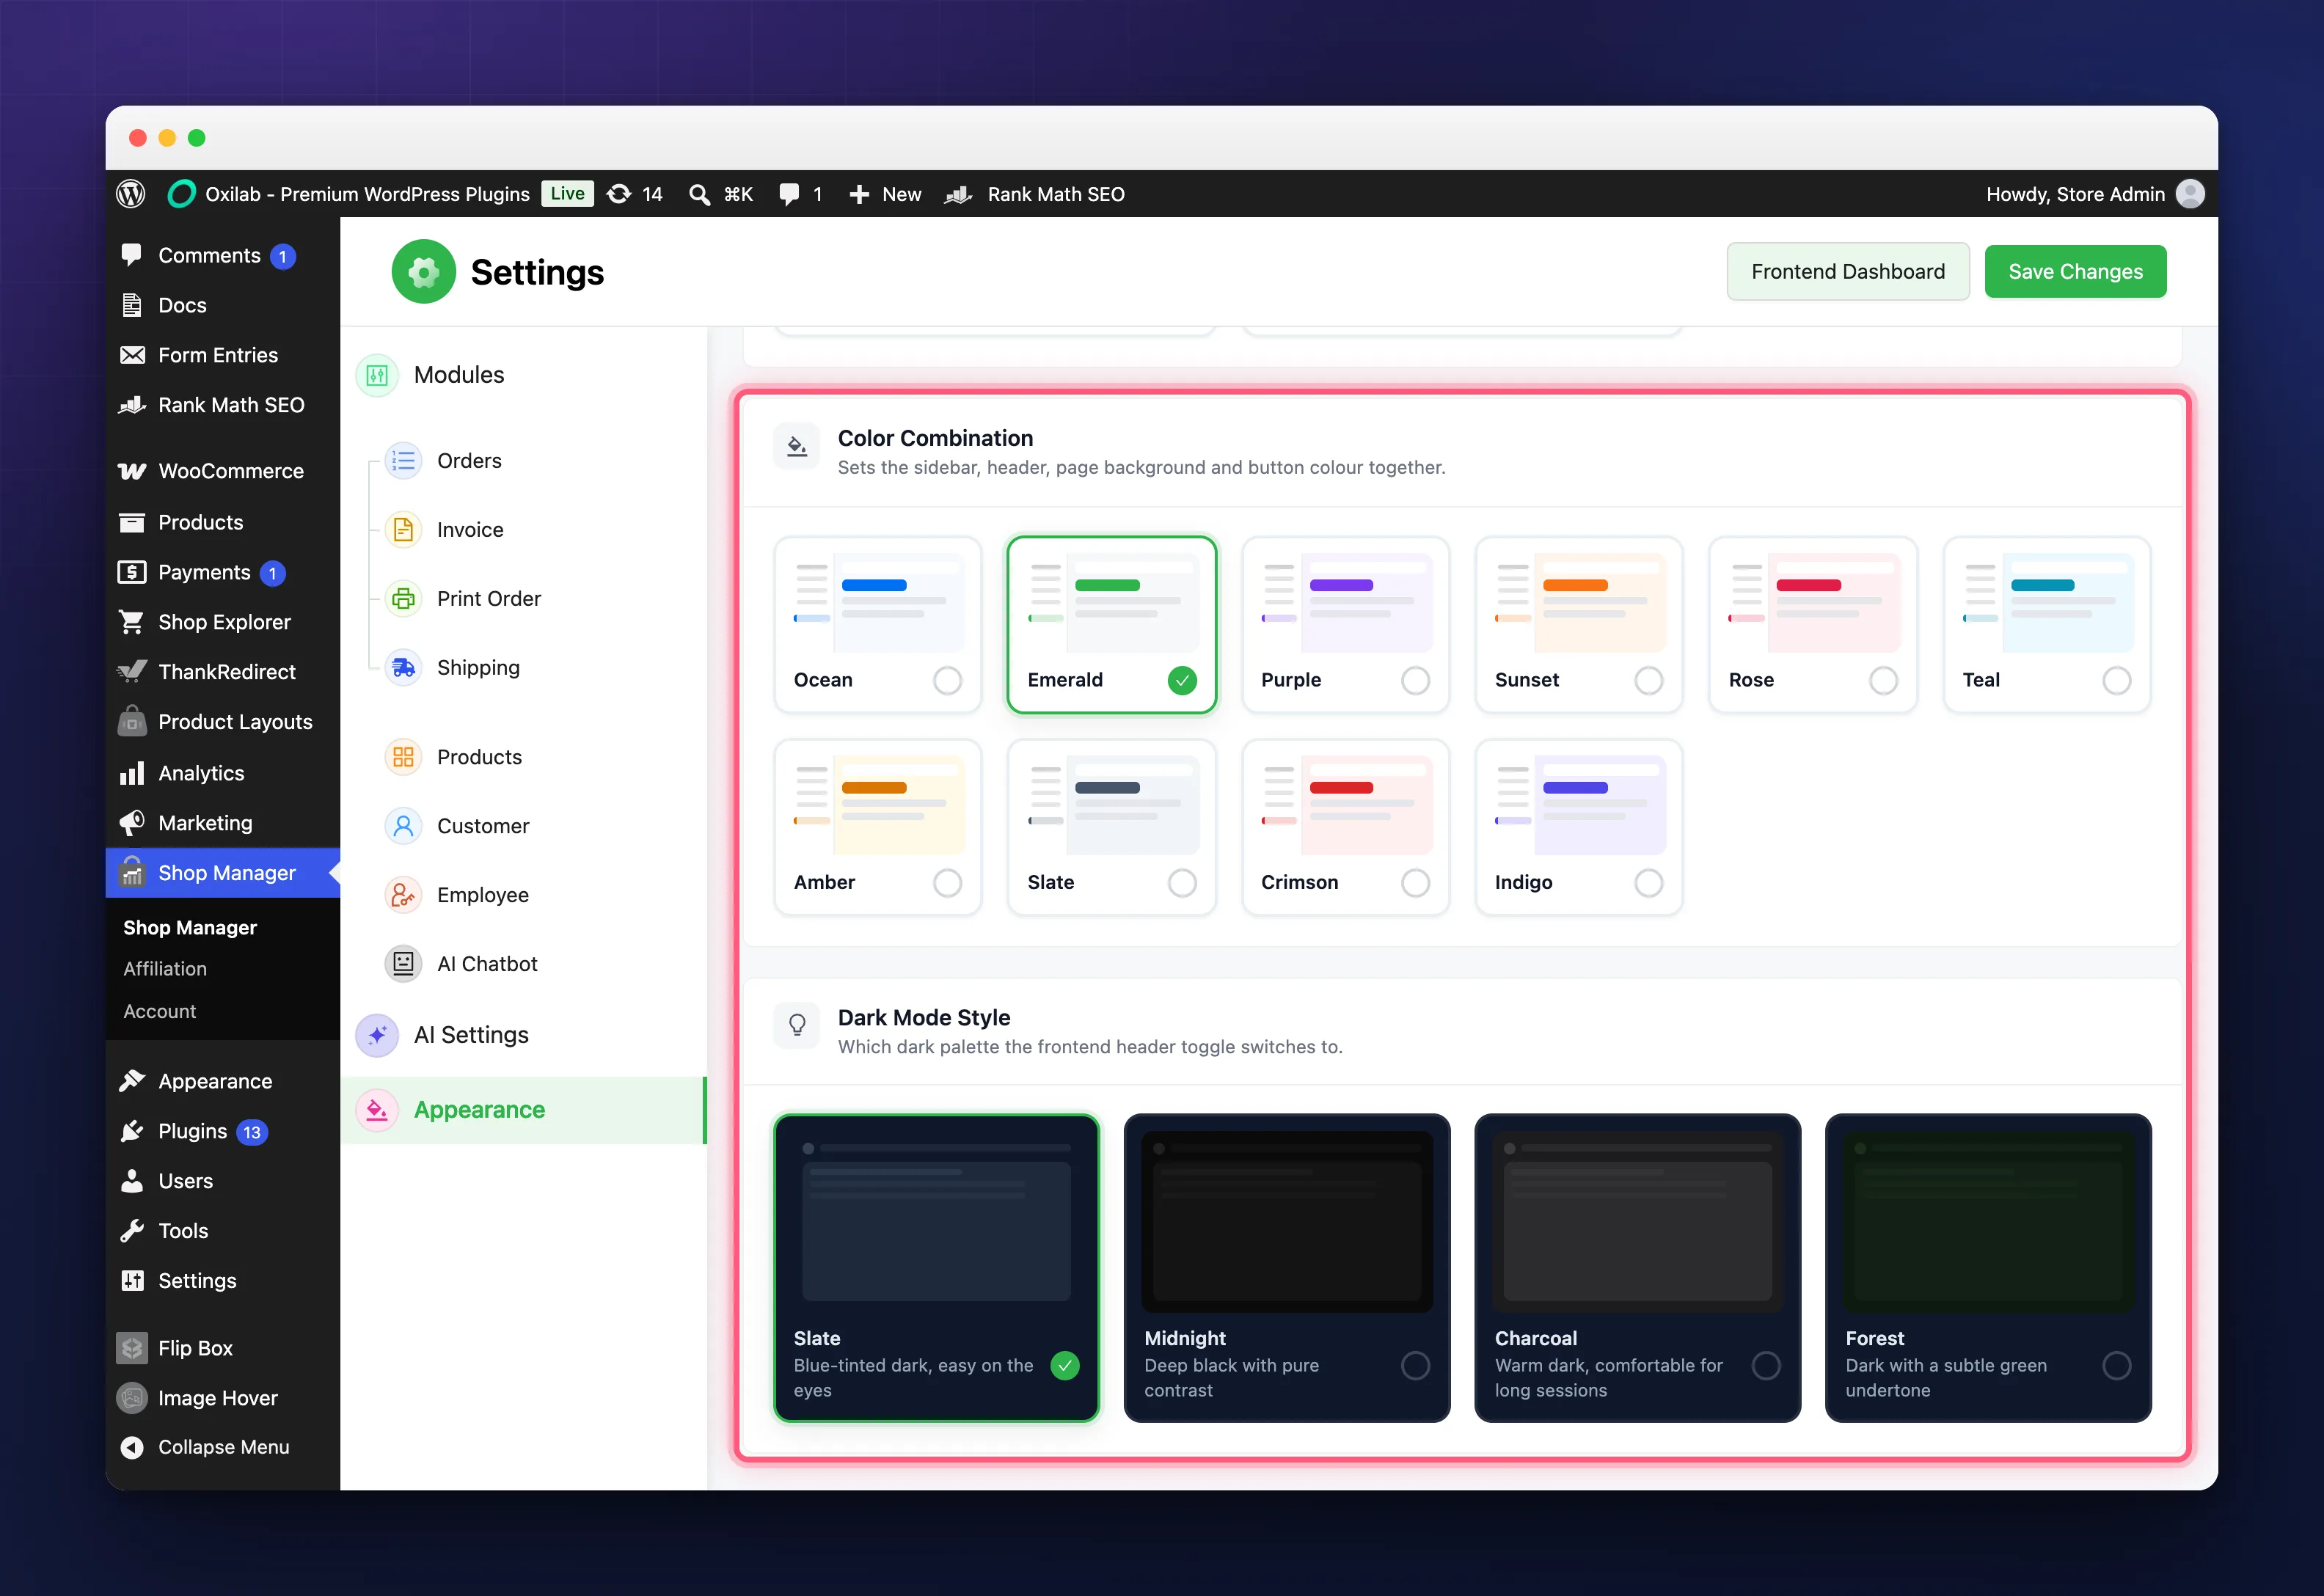This screenshot has width=2324, height=1596.
Task: Click the Print Order printer icon
Action: click(x=403, y=599)
